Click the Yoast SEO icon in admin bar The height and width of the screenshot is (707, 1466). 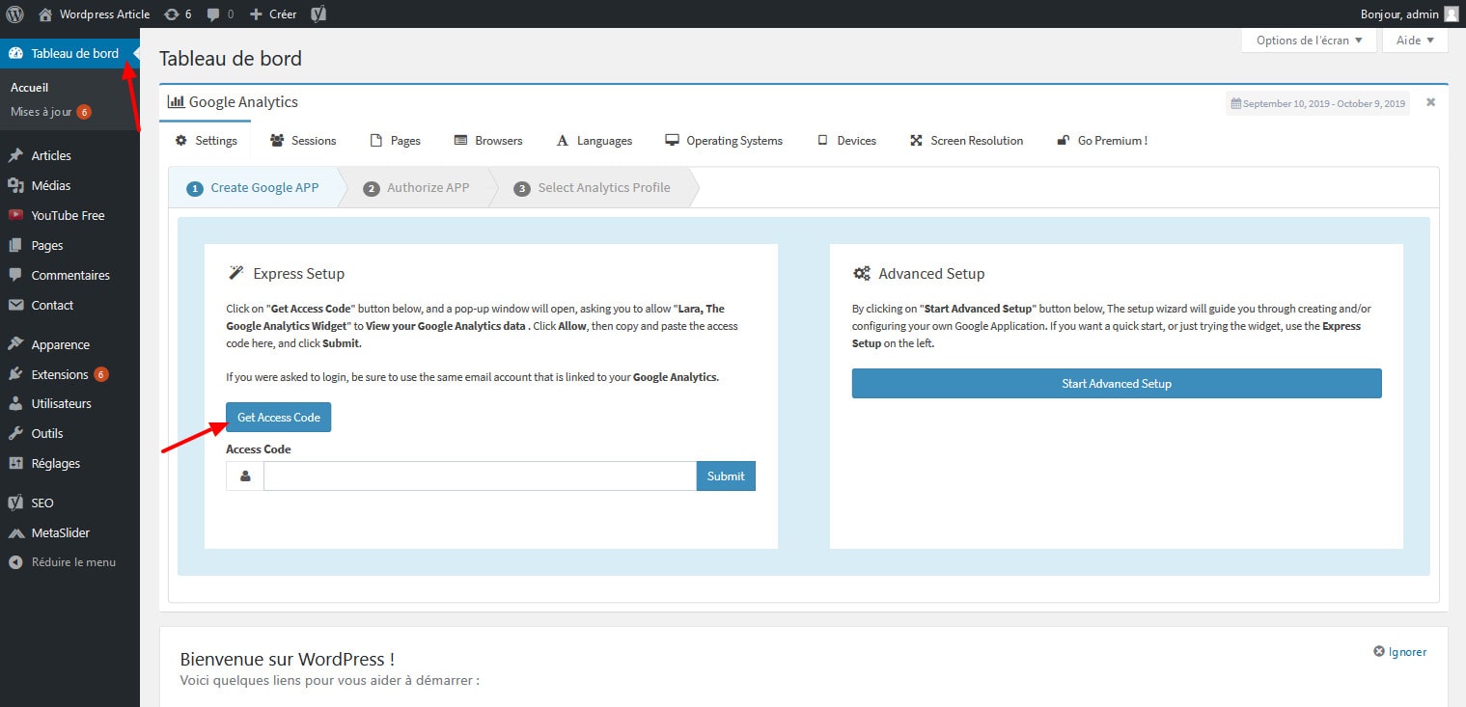pyautogui.click(x=318, y=14)
